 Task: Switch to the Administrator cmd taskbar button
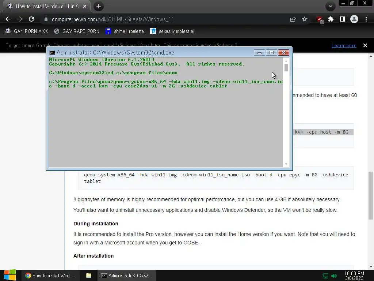pos(127,276)
